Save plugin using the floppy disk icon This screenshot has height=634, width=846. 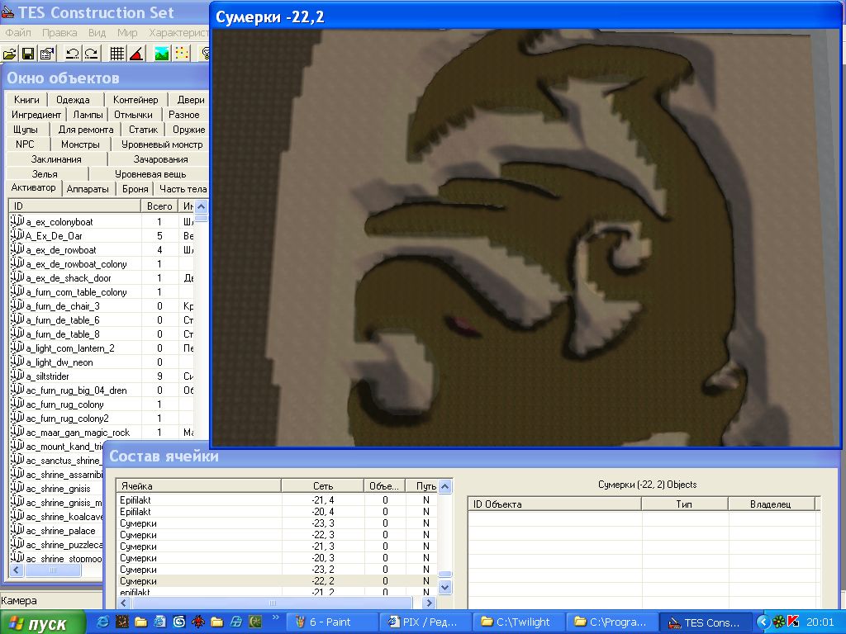28,54
